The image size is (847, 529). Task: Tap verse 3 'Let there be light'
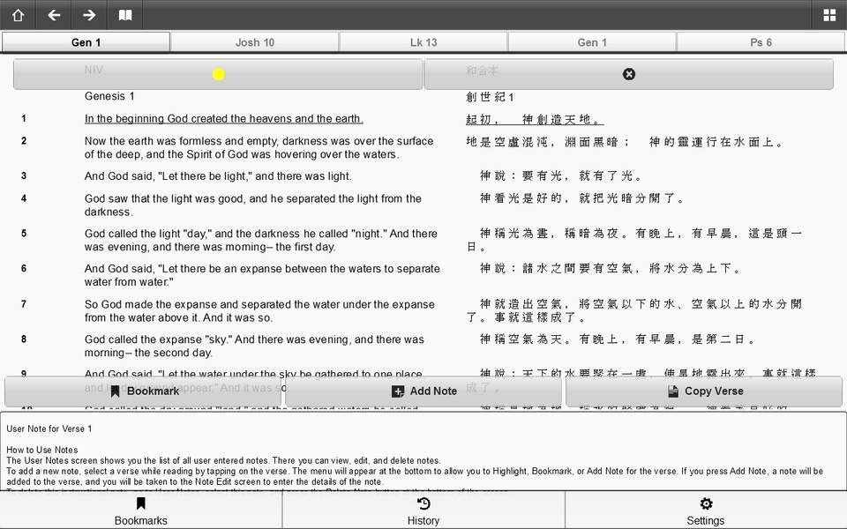click(218, 176)
